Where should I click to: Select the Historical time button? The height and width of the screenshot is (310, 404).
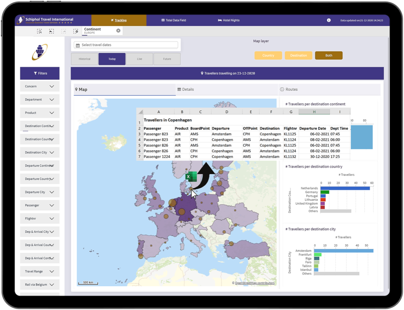84,59
